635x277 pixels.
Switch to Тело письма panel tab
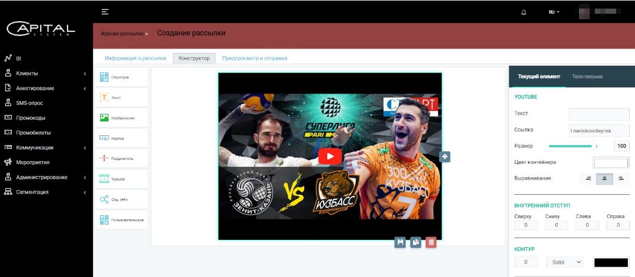(587, 77)
